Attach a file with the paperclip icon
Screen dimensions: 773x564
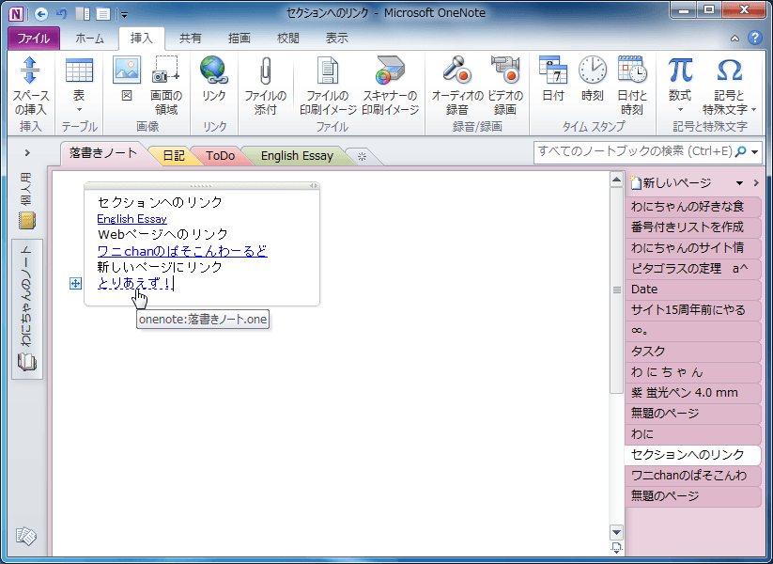click(265, 71)
